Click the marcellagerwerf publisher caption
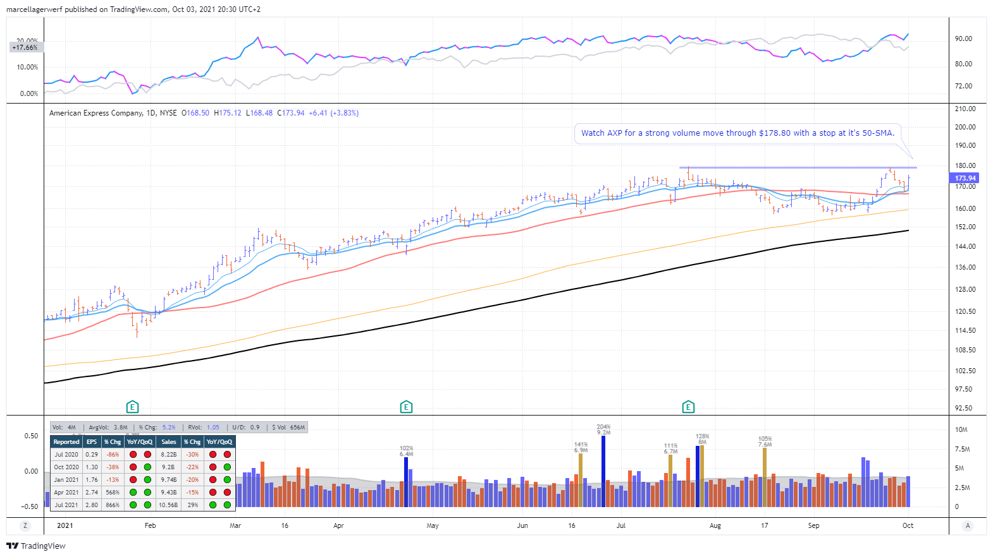This screenshot has height=557, width=993. point(133,9)
